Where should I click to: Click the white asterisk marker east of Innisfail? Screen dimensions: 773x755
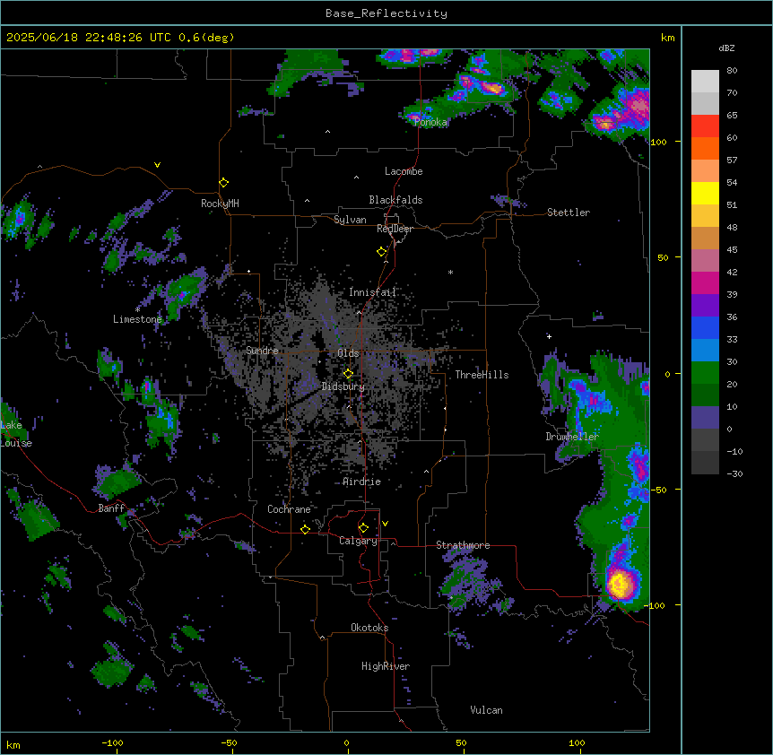(x=450, y=272)
